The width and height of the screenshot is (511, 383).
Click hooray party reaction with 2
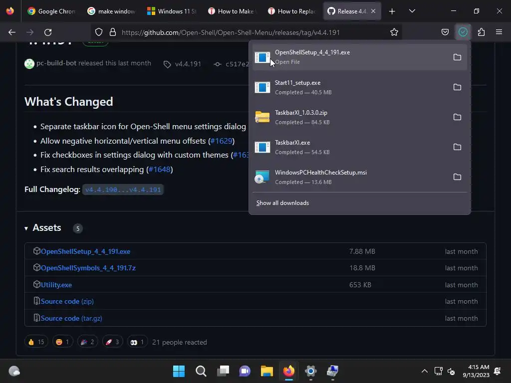click(x=88, y=342)
